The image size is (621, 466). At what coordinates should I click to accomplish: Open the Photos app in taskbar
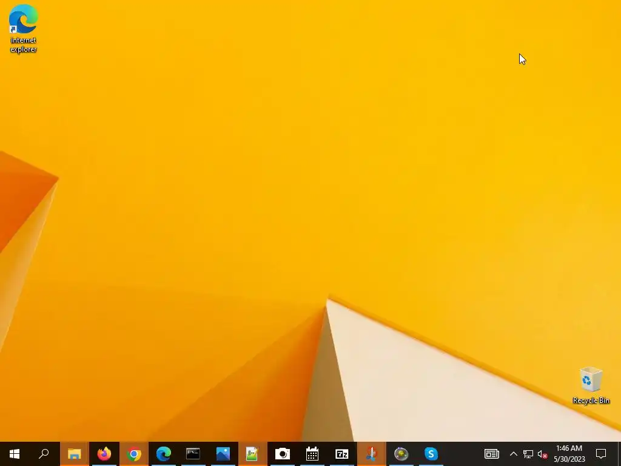pyautogui.click(x=223, y=454)
